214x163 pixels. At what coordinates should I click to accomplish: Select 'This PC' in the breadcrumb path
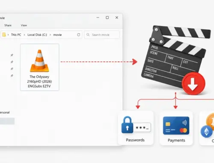point(16,35)
